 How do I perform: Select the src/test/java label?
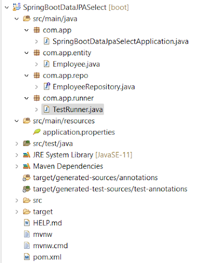pos(53,143)
